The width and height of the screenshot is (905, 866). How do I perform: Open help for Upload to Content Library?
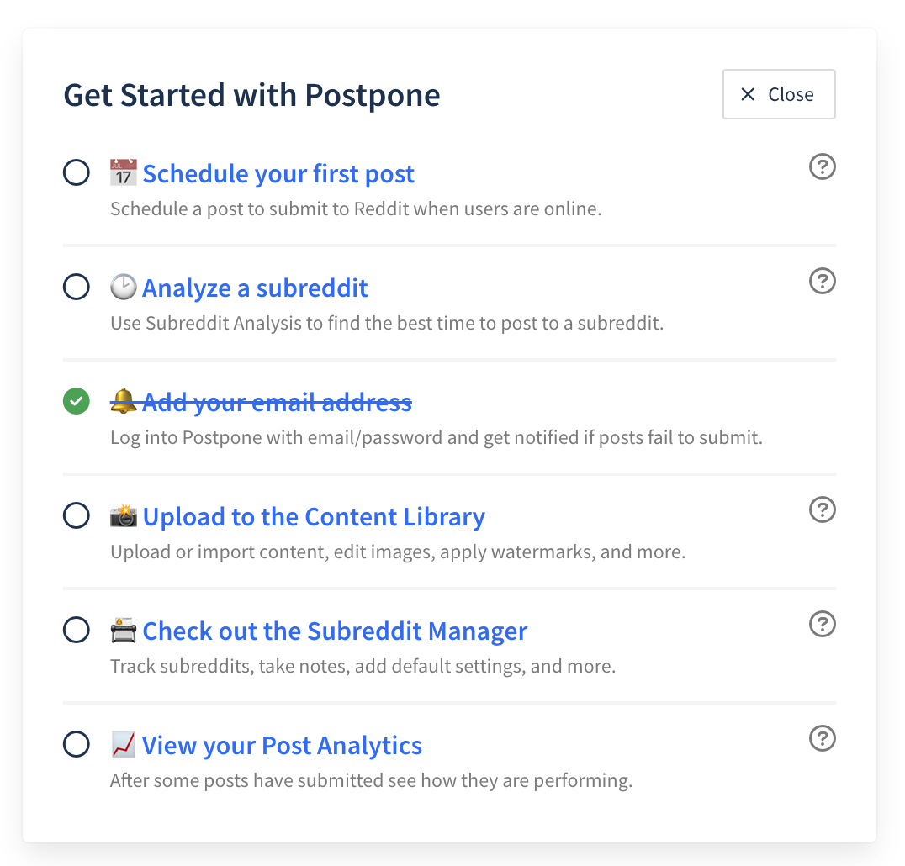(823, 510)
